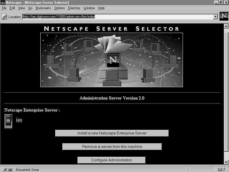Click the location page icon beside Location

4,17
